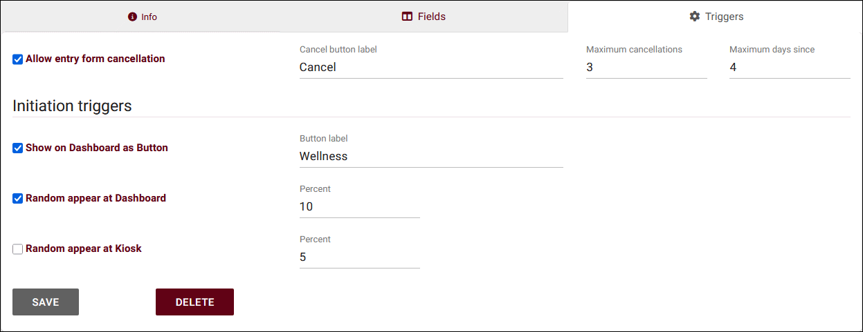
Task: Click the Fields tab table icon
Action: pyautogui.click(x=407, y=16)
